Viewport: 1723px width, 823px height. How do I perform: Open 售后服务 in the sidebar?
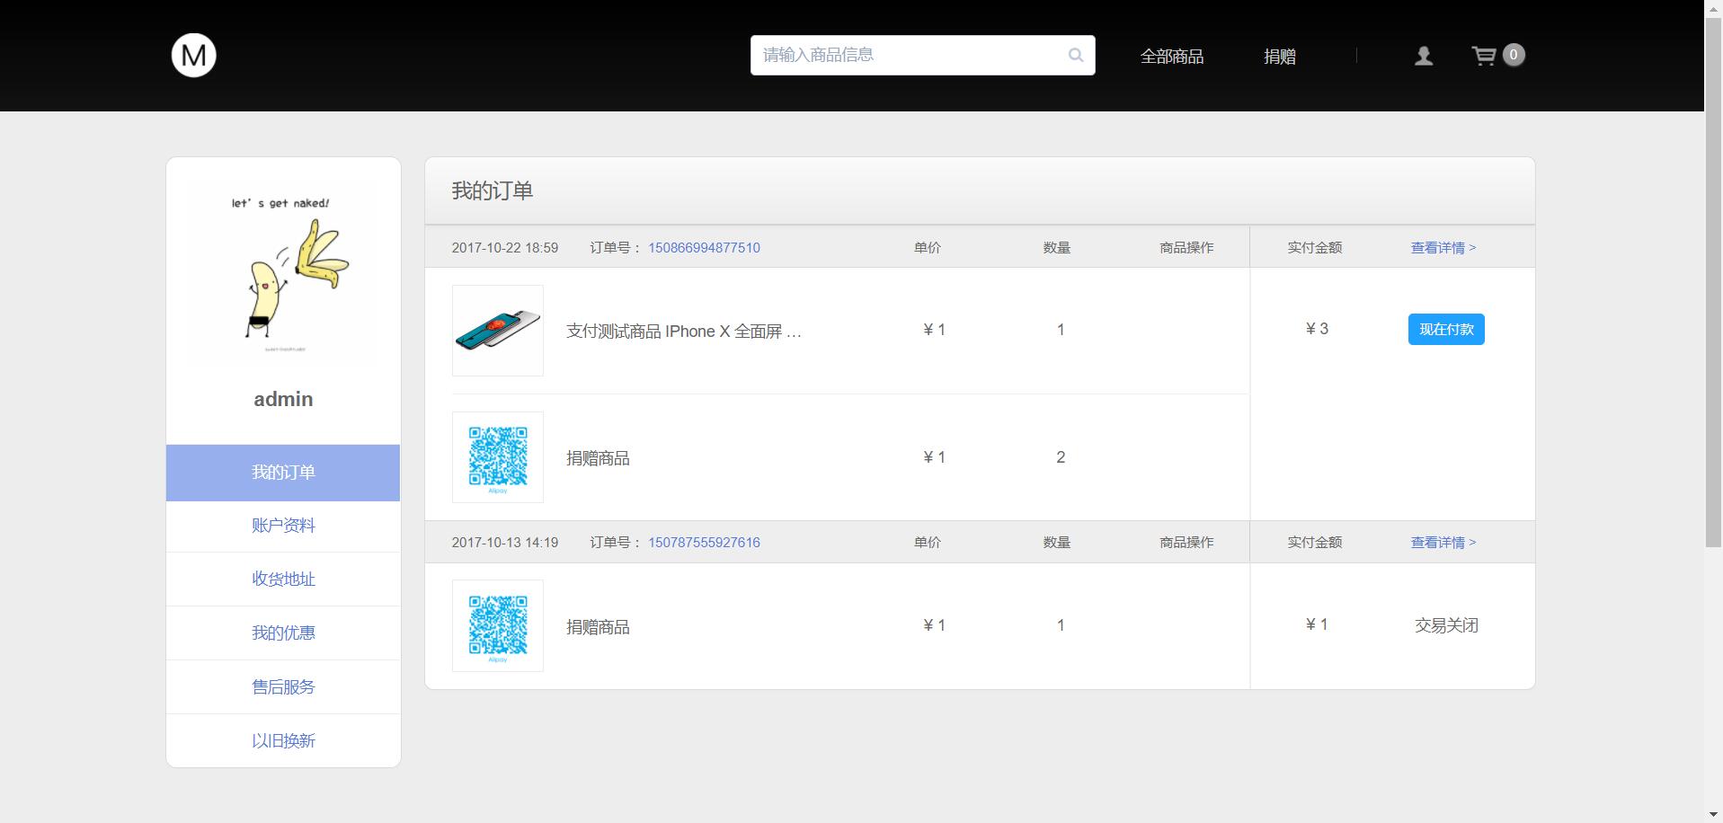pos(283,687)
